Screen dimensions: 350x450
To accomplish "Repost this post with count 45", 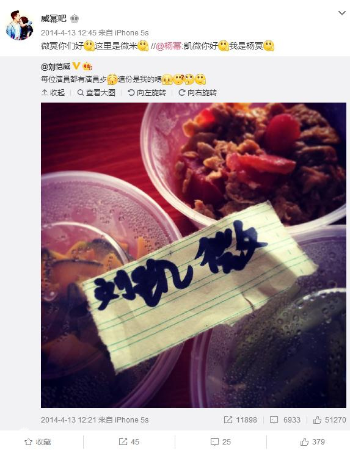I will 129,441.
